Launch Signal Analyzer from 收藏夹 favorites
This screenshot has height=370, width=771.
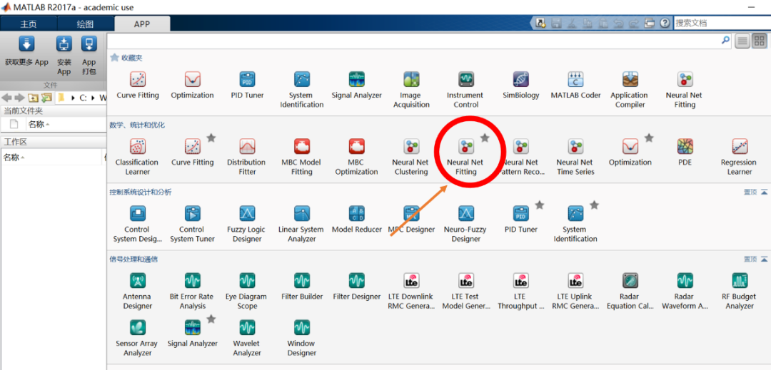[x=356, y=86]
